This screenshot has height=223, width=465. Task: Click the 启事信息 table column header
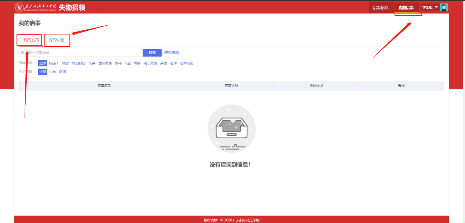pos(104,85)
